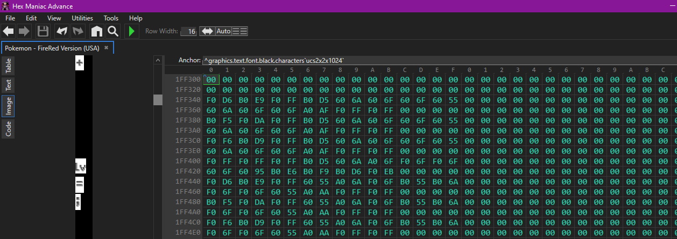Toggle the column lines layout button

point(240,31)
